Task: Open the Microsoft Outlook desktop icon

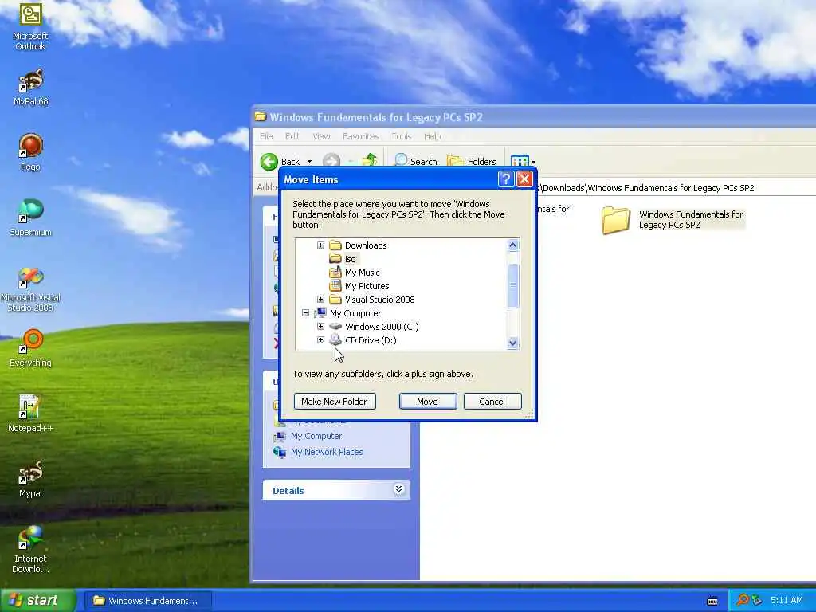Action: pyautogui.click(x=30, y=26)
